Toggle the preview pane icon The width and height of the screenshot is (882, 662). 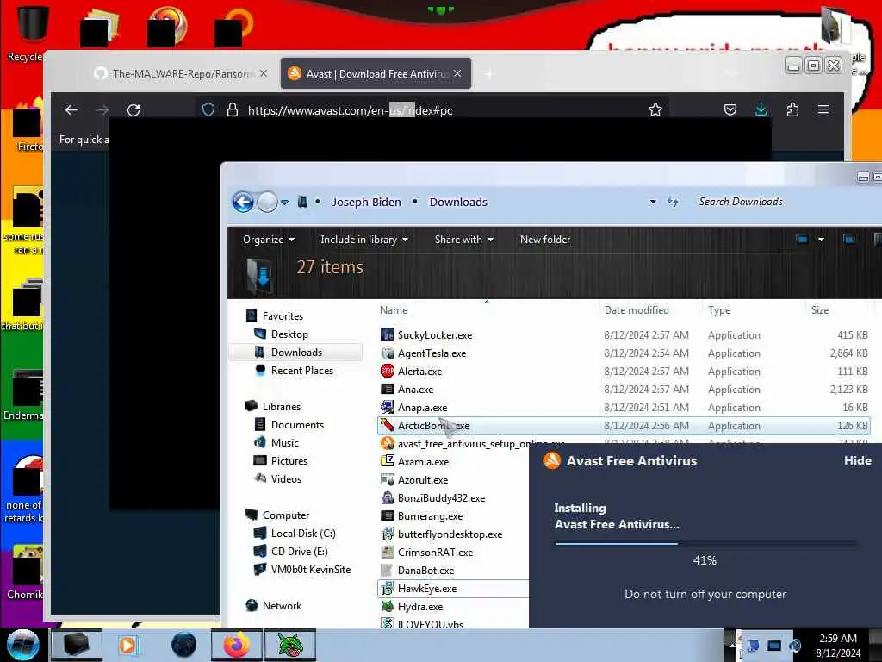coord(849,240)
